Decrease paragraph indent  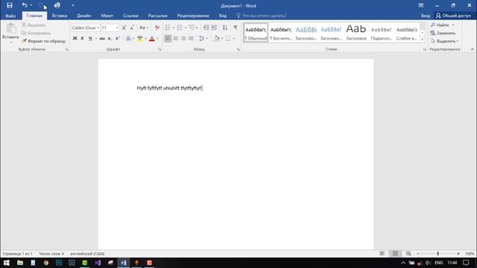[x=206, y=28]
